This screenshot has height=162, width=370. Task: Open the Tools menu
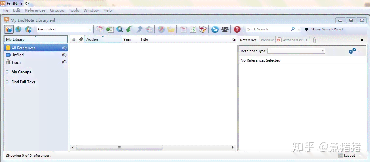[74, 10]
